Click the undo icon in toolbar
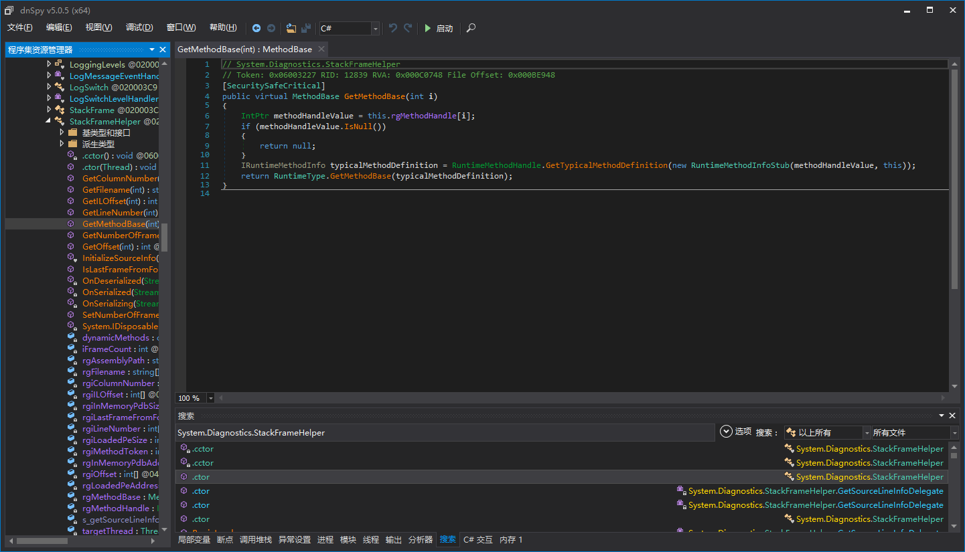This screenshot has width=965, height=552. click(393, 28)
